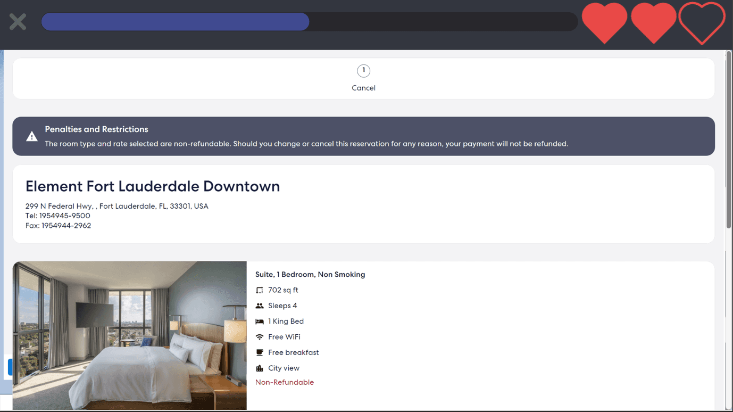The width and height of the screenshot is (733, 412).
Task: Click the blue lesson progress bar
Action: tap(176, 22)
